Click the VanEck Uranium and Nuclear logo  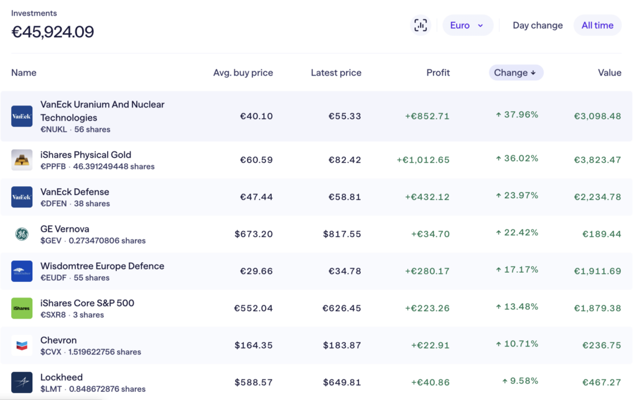22,116
